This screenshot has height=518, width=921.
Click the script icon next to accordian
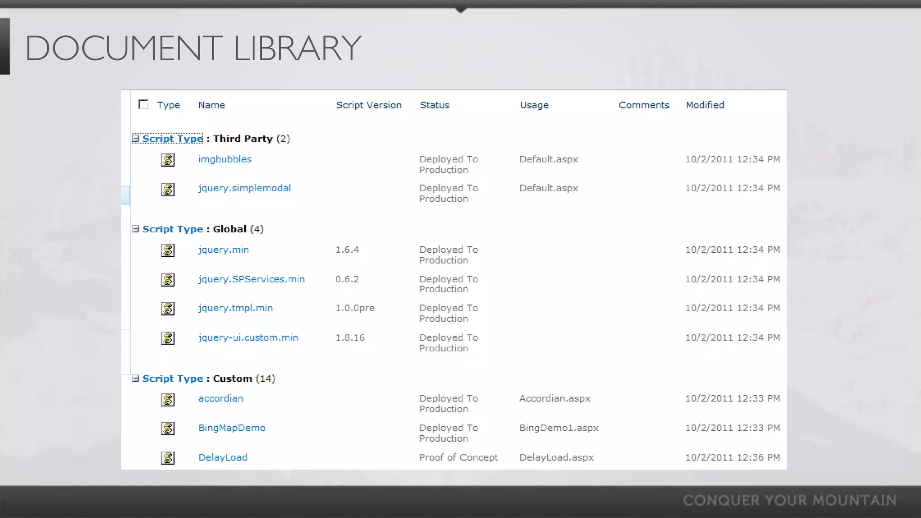click(x=168, y=399)
